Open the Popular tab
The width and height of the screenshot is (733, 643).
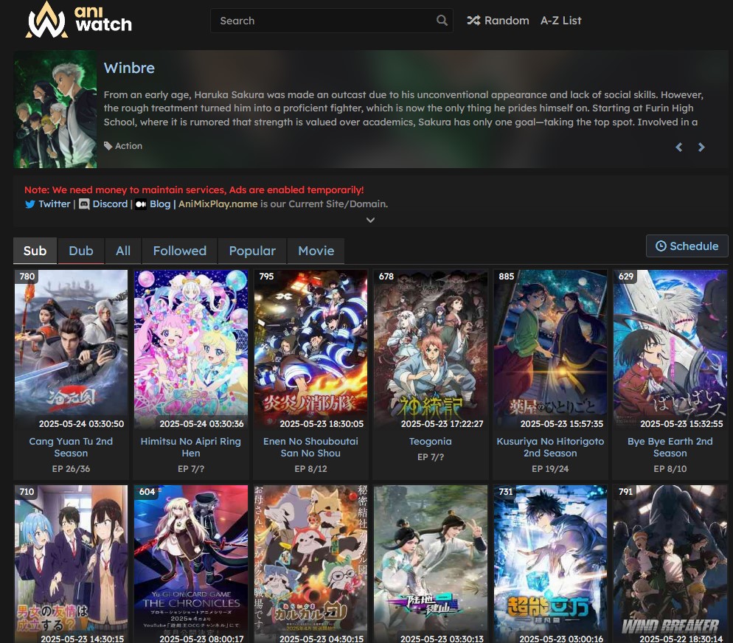(252, 251)
